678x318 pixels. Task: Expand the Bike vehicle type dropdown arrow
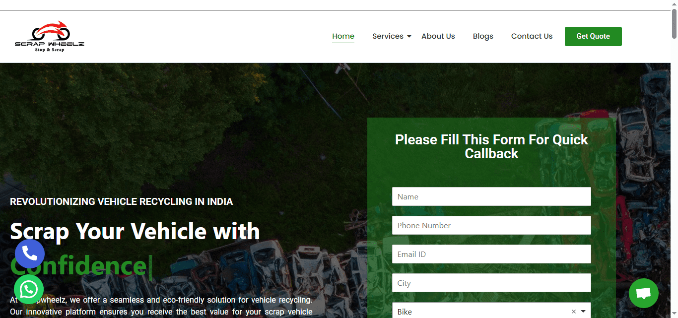point(583,312)
